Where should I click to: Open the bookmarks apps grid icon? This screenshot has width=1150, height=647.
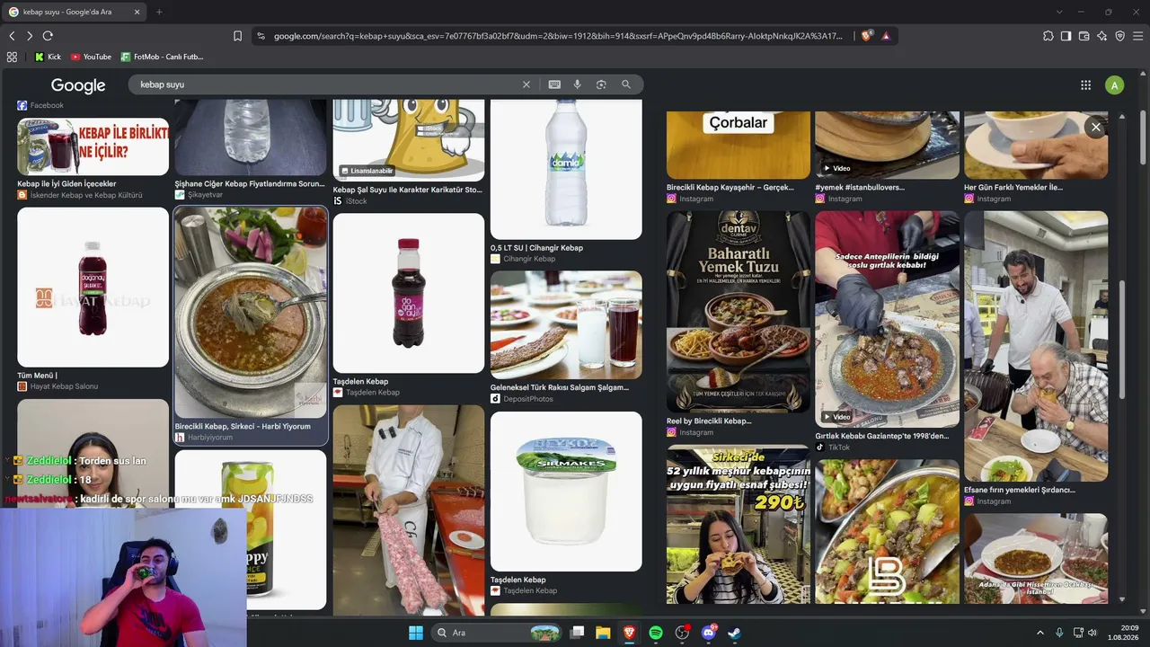[x=12, y=57]
